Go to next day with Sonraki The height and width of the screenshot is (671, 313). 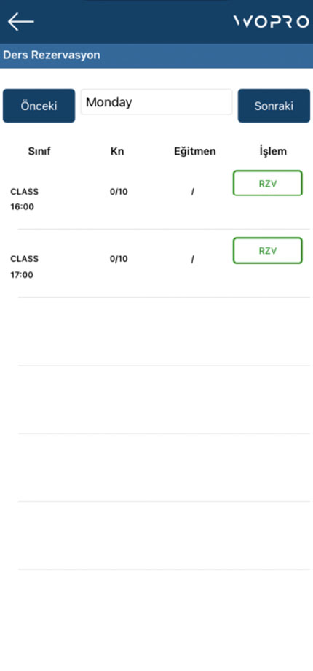click(274, 106)
